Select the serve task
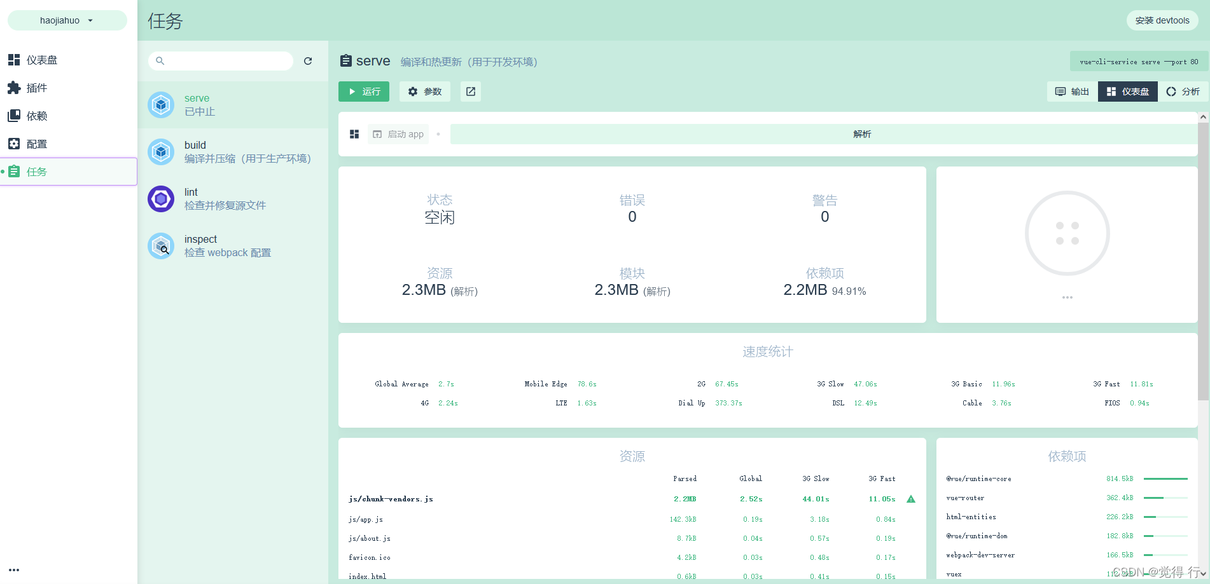This screenshot has height=584, width=1210. [233, 105]
